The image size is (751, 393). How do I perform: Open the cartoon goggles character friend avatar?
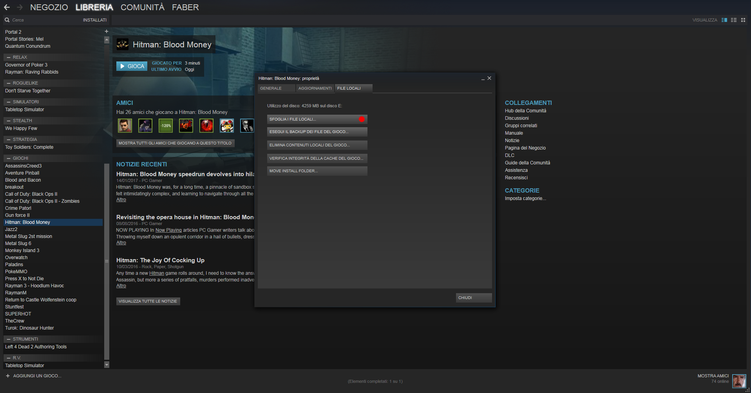pos(227,126)
